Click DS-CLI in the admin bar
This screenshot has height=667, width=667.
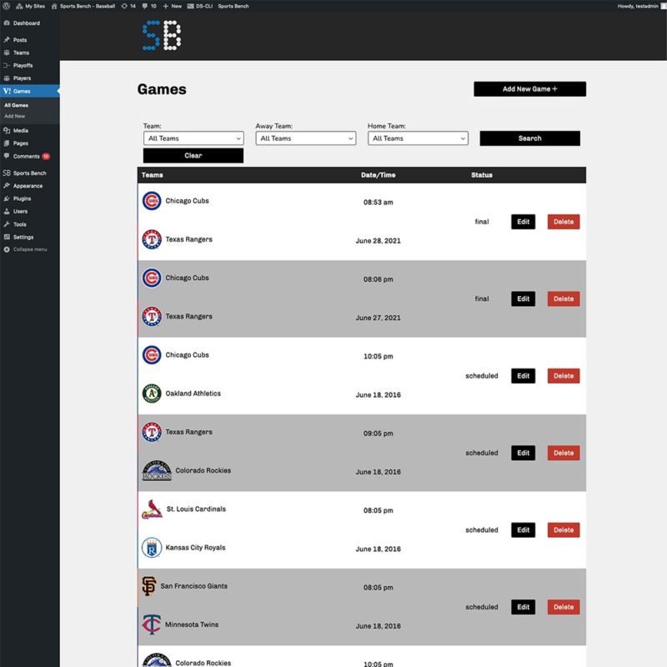tap(200, 6)
